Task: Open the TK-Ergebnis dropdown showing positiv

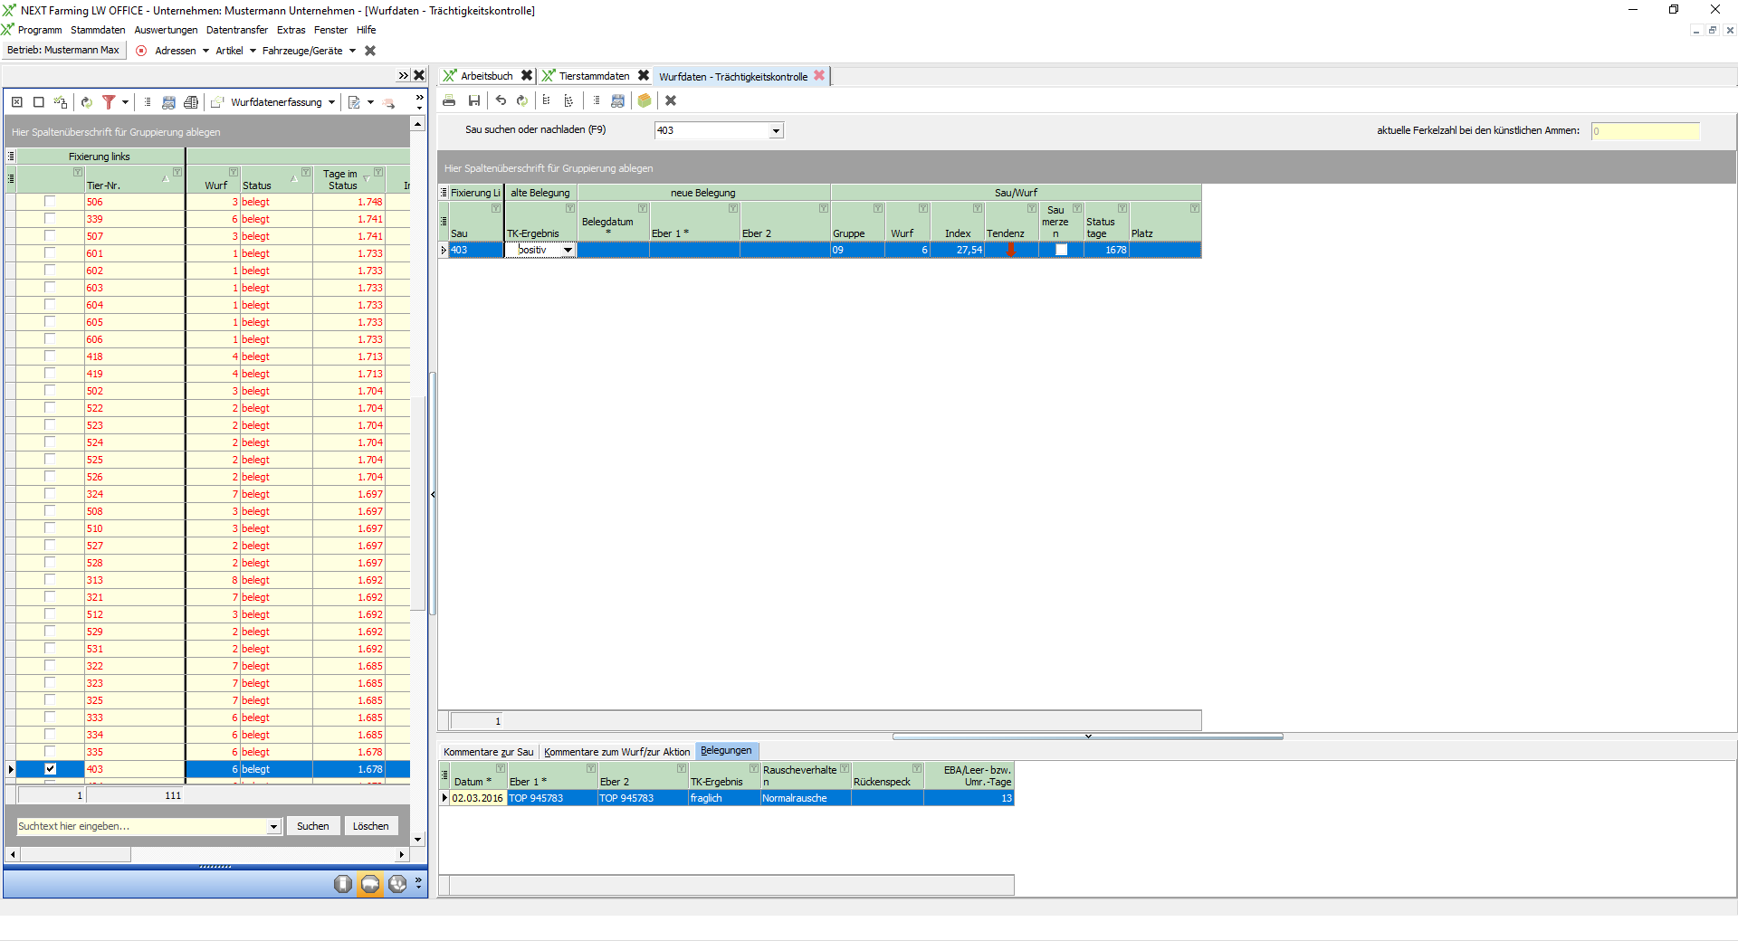Action: pyautogui.click(x=568, y=250)
